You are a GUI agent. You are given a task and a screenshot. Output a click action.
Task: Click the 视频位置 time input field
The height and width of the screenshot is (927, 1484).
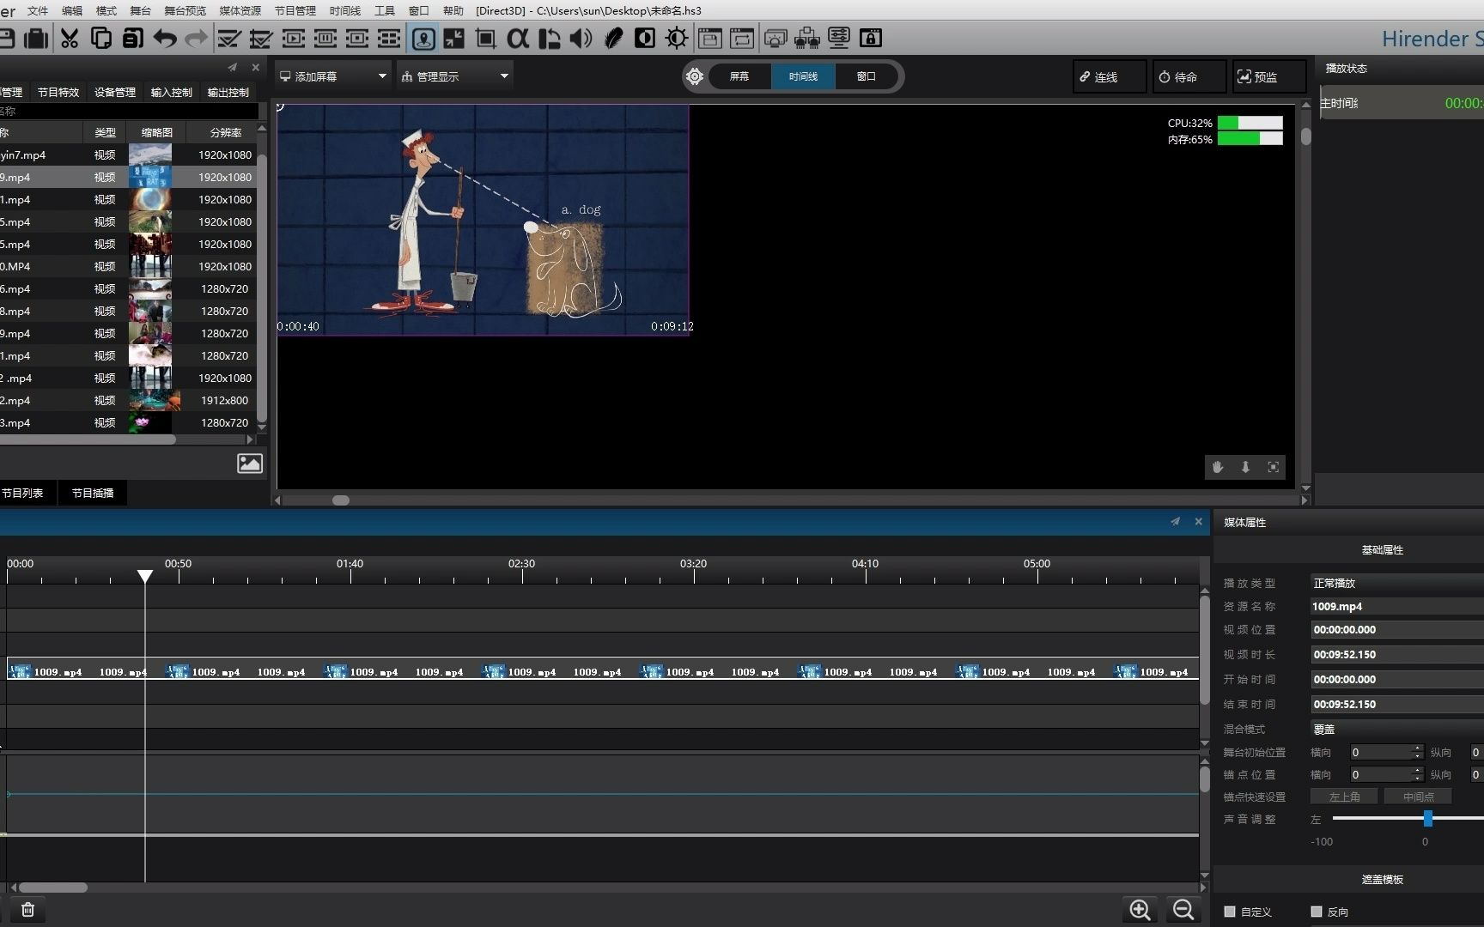[1396, 629]
